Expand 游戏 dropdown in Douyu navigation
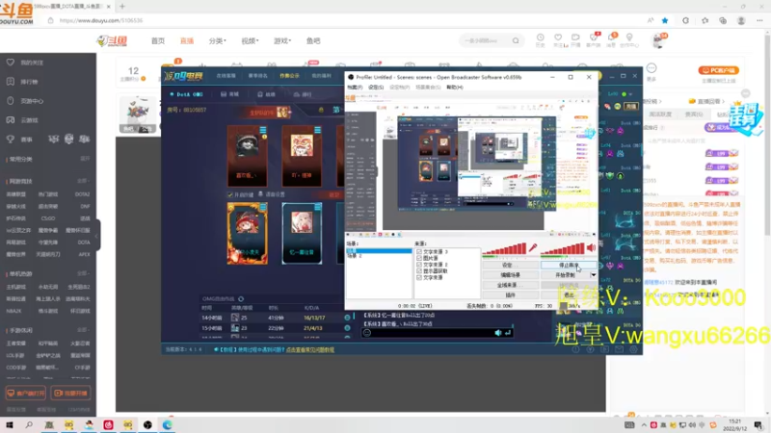 point(282,40)
